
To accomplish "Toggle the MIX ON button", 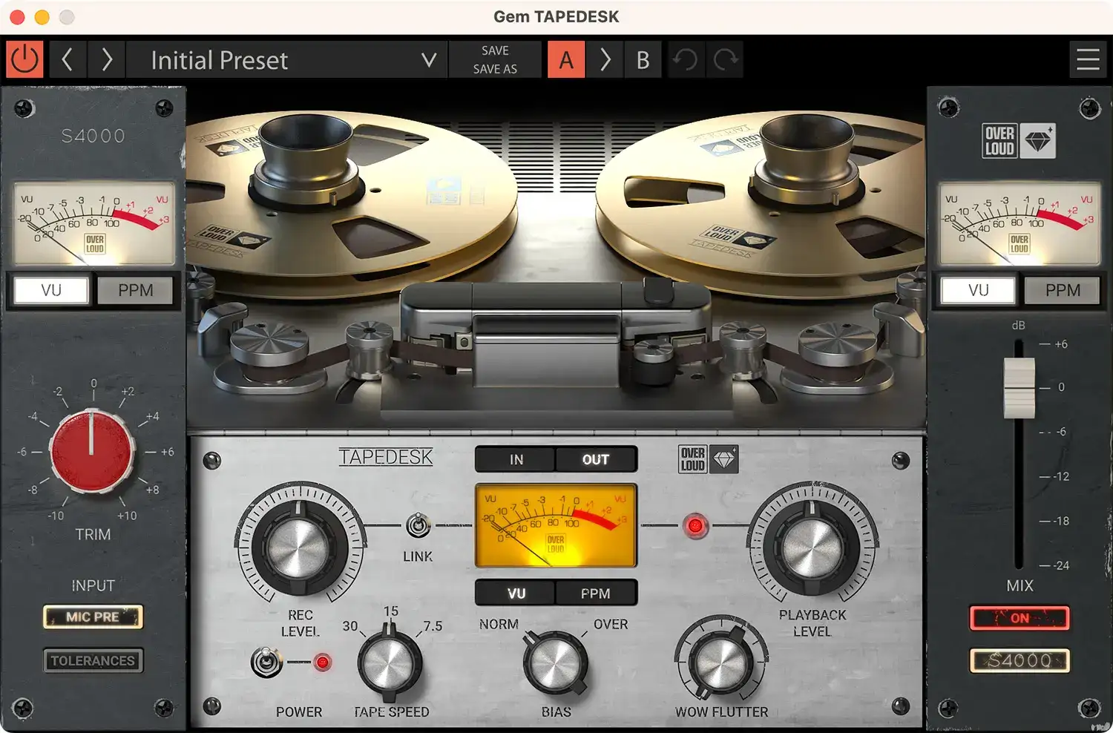I will coord(1020,618).
